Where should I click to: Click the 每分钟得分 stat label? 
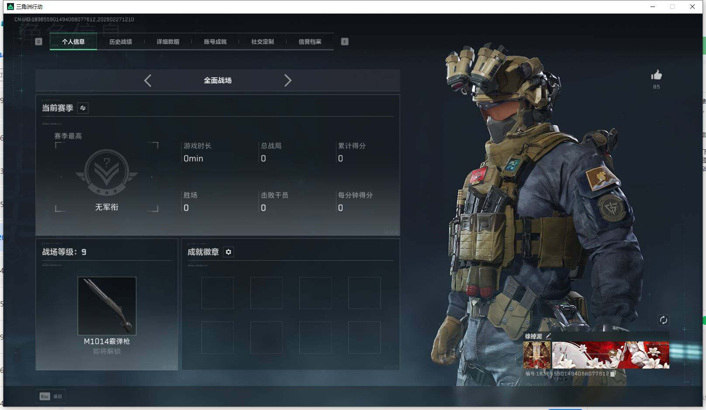click(x=355, y=195)
